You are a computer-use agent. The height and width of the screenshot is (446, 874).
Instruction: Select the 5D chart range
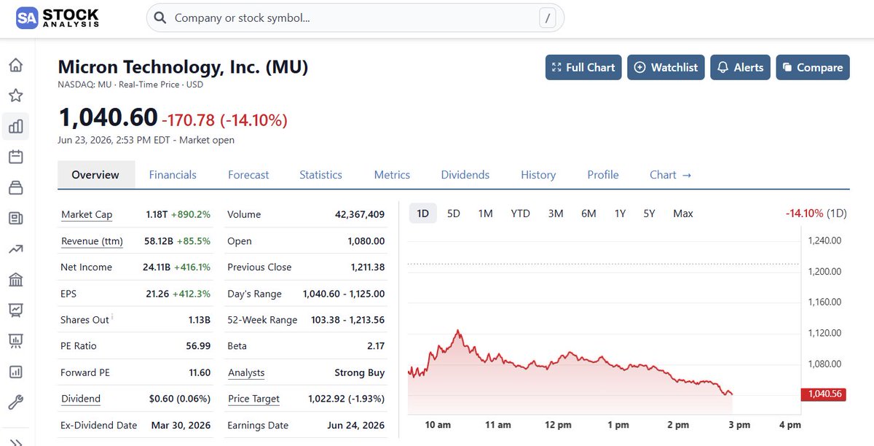454,214
